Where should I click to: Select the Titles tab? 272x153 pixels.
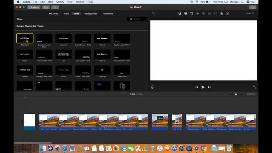pos(76,14)
